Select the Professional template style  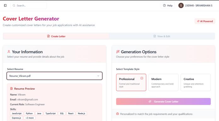[x=131, y=83]
